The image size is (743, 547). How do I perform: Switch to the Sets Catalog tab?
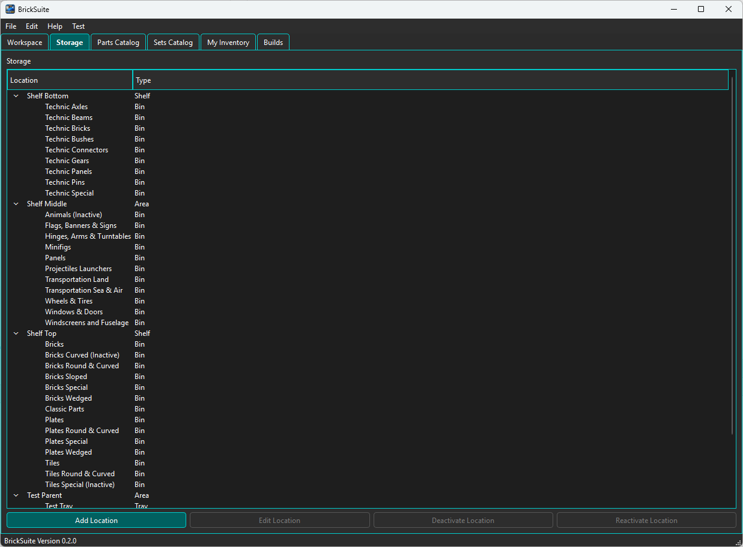[x=173, y=43]
